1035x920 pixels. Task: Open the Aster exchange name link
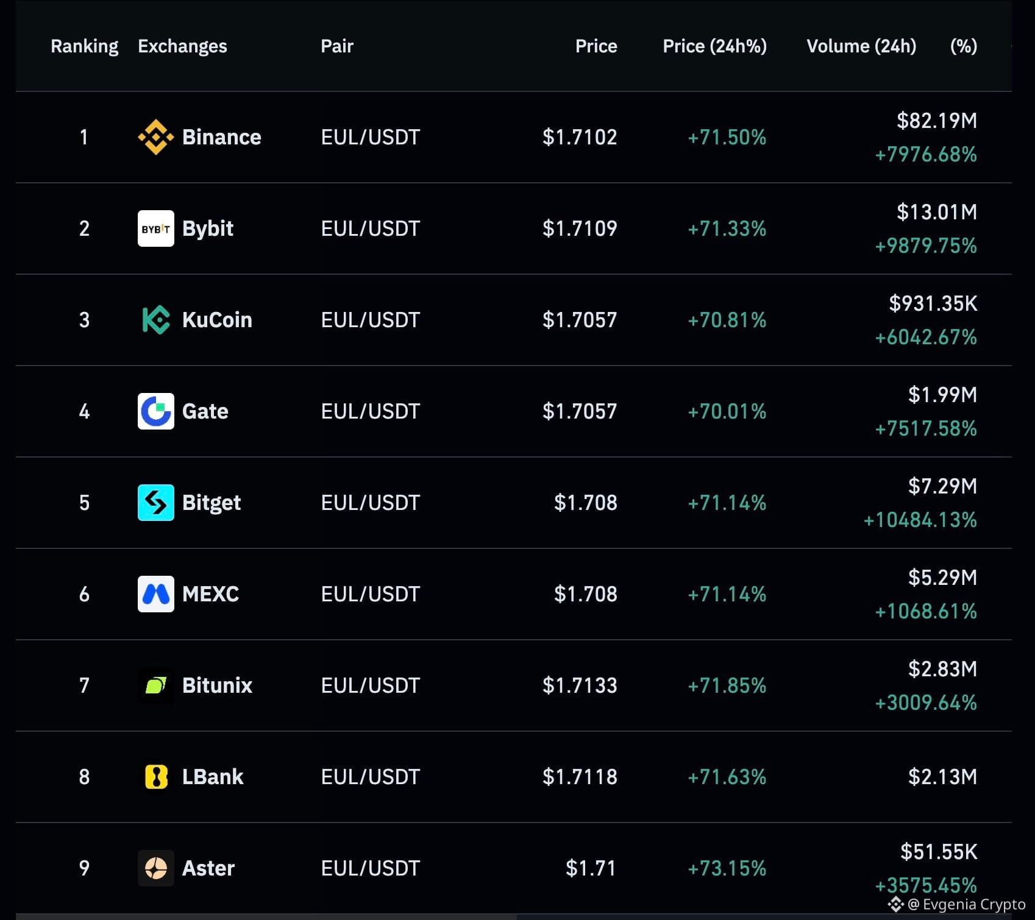(208, 868)
